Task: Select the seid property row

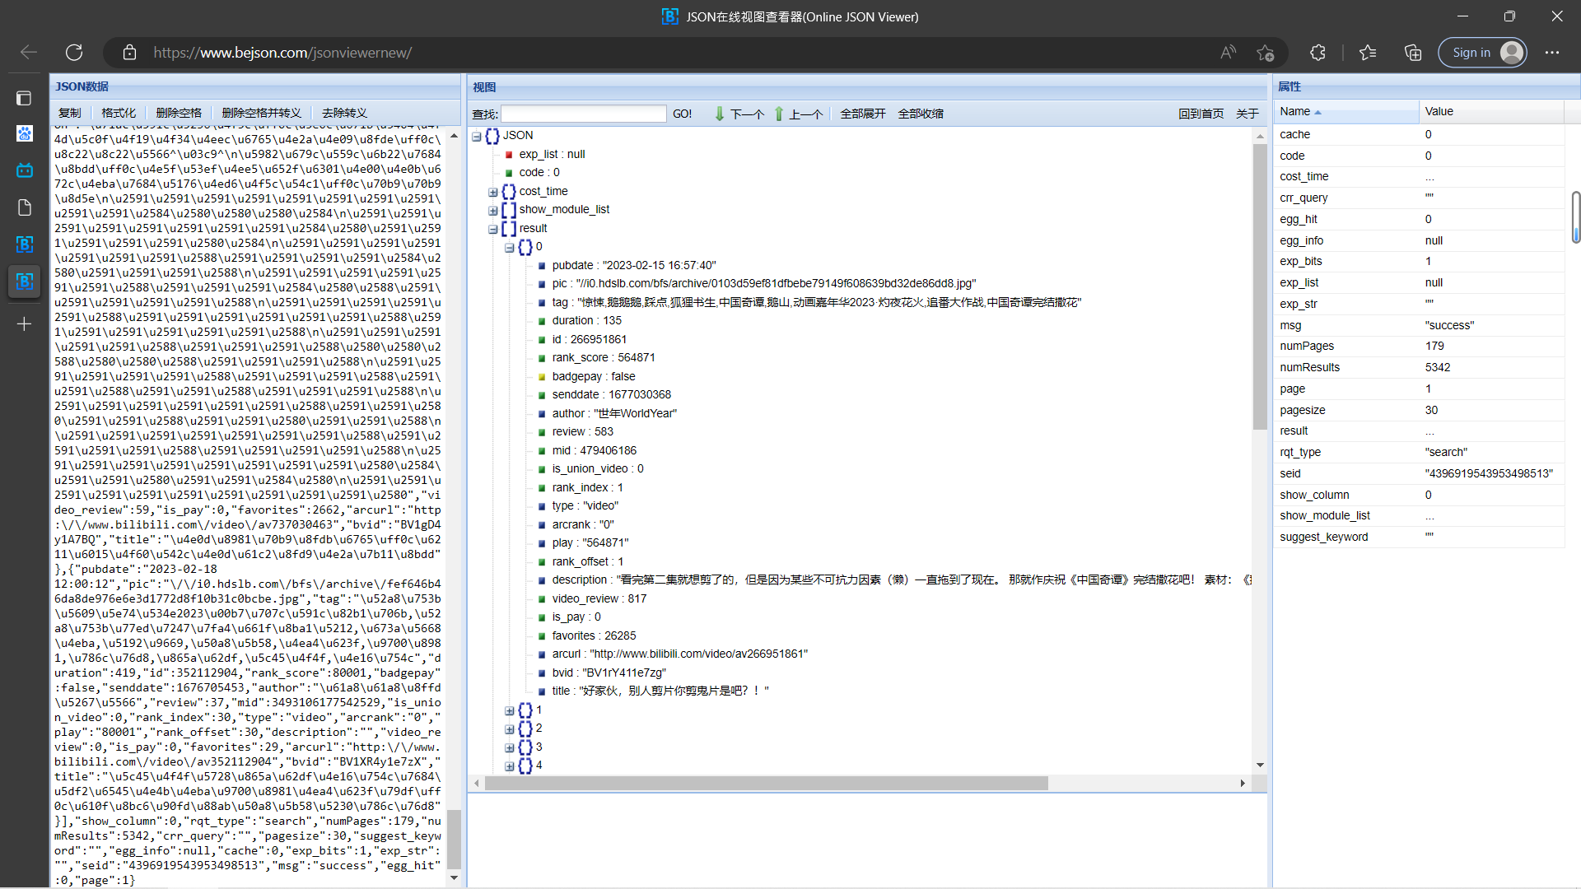Action: 1419,474
